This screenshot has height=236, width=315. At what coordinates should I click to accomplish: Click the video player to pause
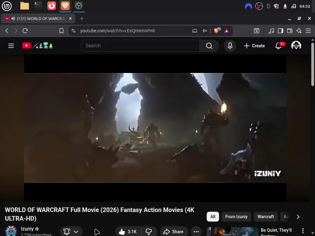coord(155,128)
